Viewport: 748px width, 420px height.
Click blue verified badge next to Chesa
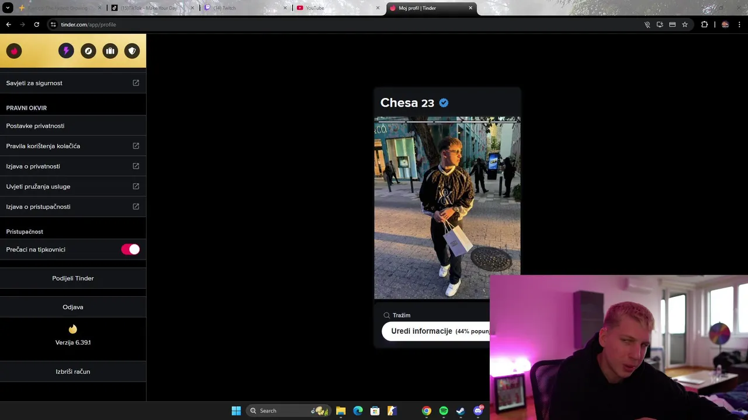tap(444, 103)
